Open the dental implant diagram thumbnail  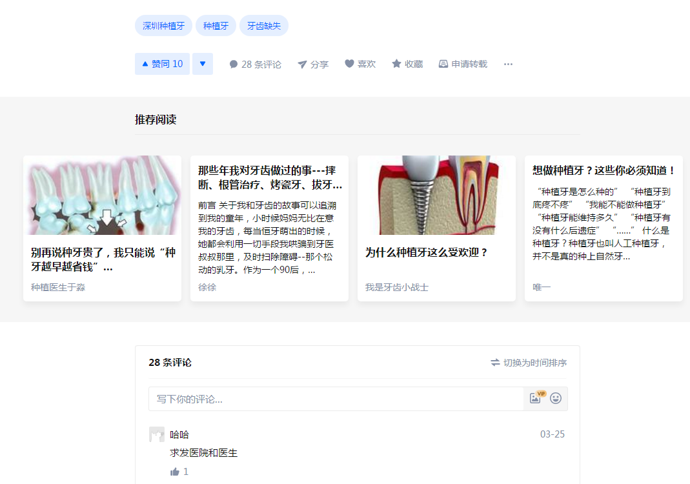click(436, 195)
